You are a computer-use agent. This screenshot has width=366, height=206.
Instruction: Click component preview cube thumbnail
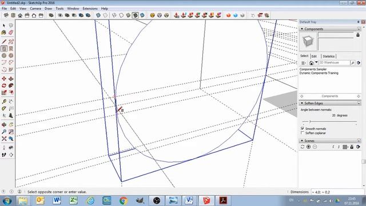(308, 42)
